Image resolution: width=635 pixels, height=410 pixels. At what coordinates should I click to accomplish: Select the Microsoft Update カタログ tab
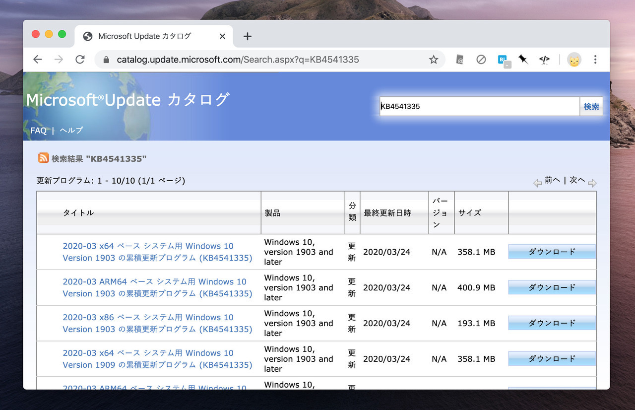tap(144, 36)
